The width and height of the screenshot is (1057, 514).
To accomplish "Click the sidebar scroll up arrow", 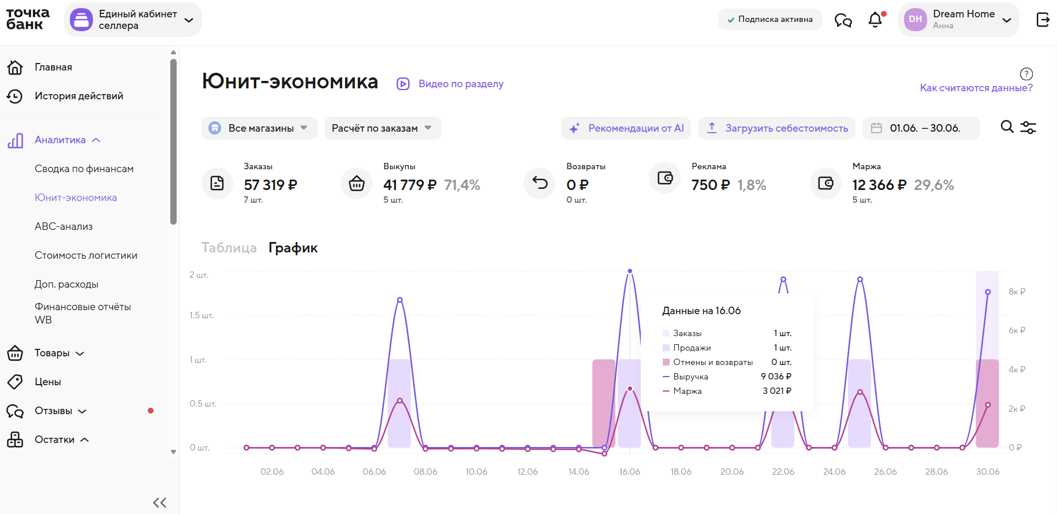I will click(x=173, y=52).
